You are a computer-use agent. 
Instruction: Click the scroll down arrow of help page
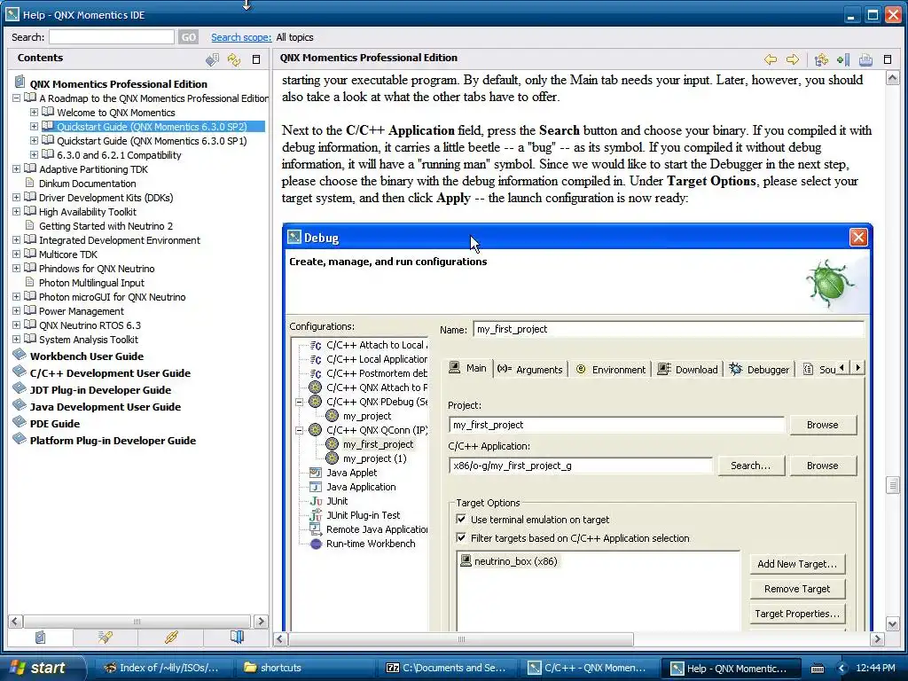(892, 623)
